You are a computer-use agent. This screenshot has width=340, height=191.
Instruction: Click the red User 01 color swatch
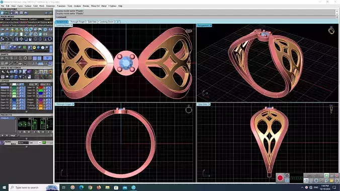[x=41, y=87]
